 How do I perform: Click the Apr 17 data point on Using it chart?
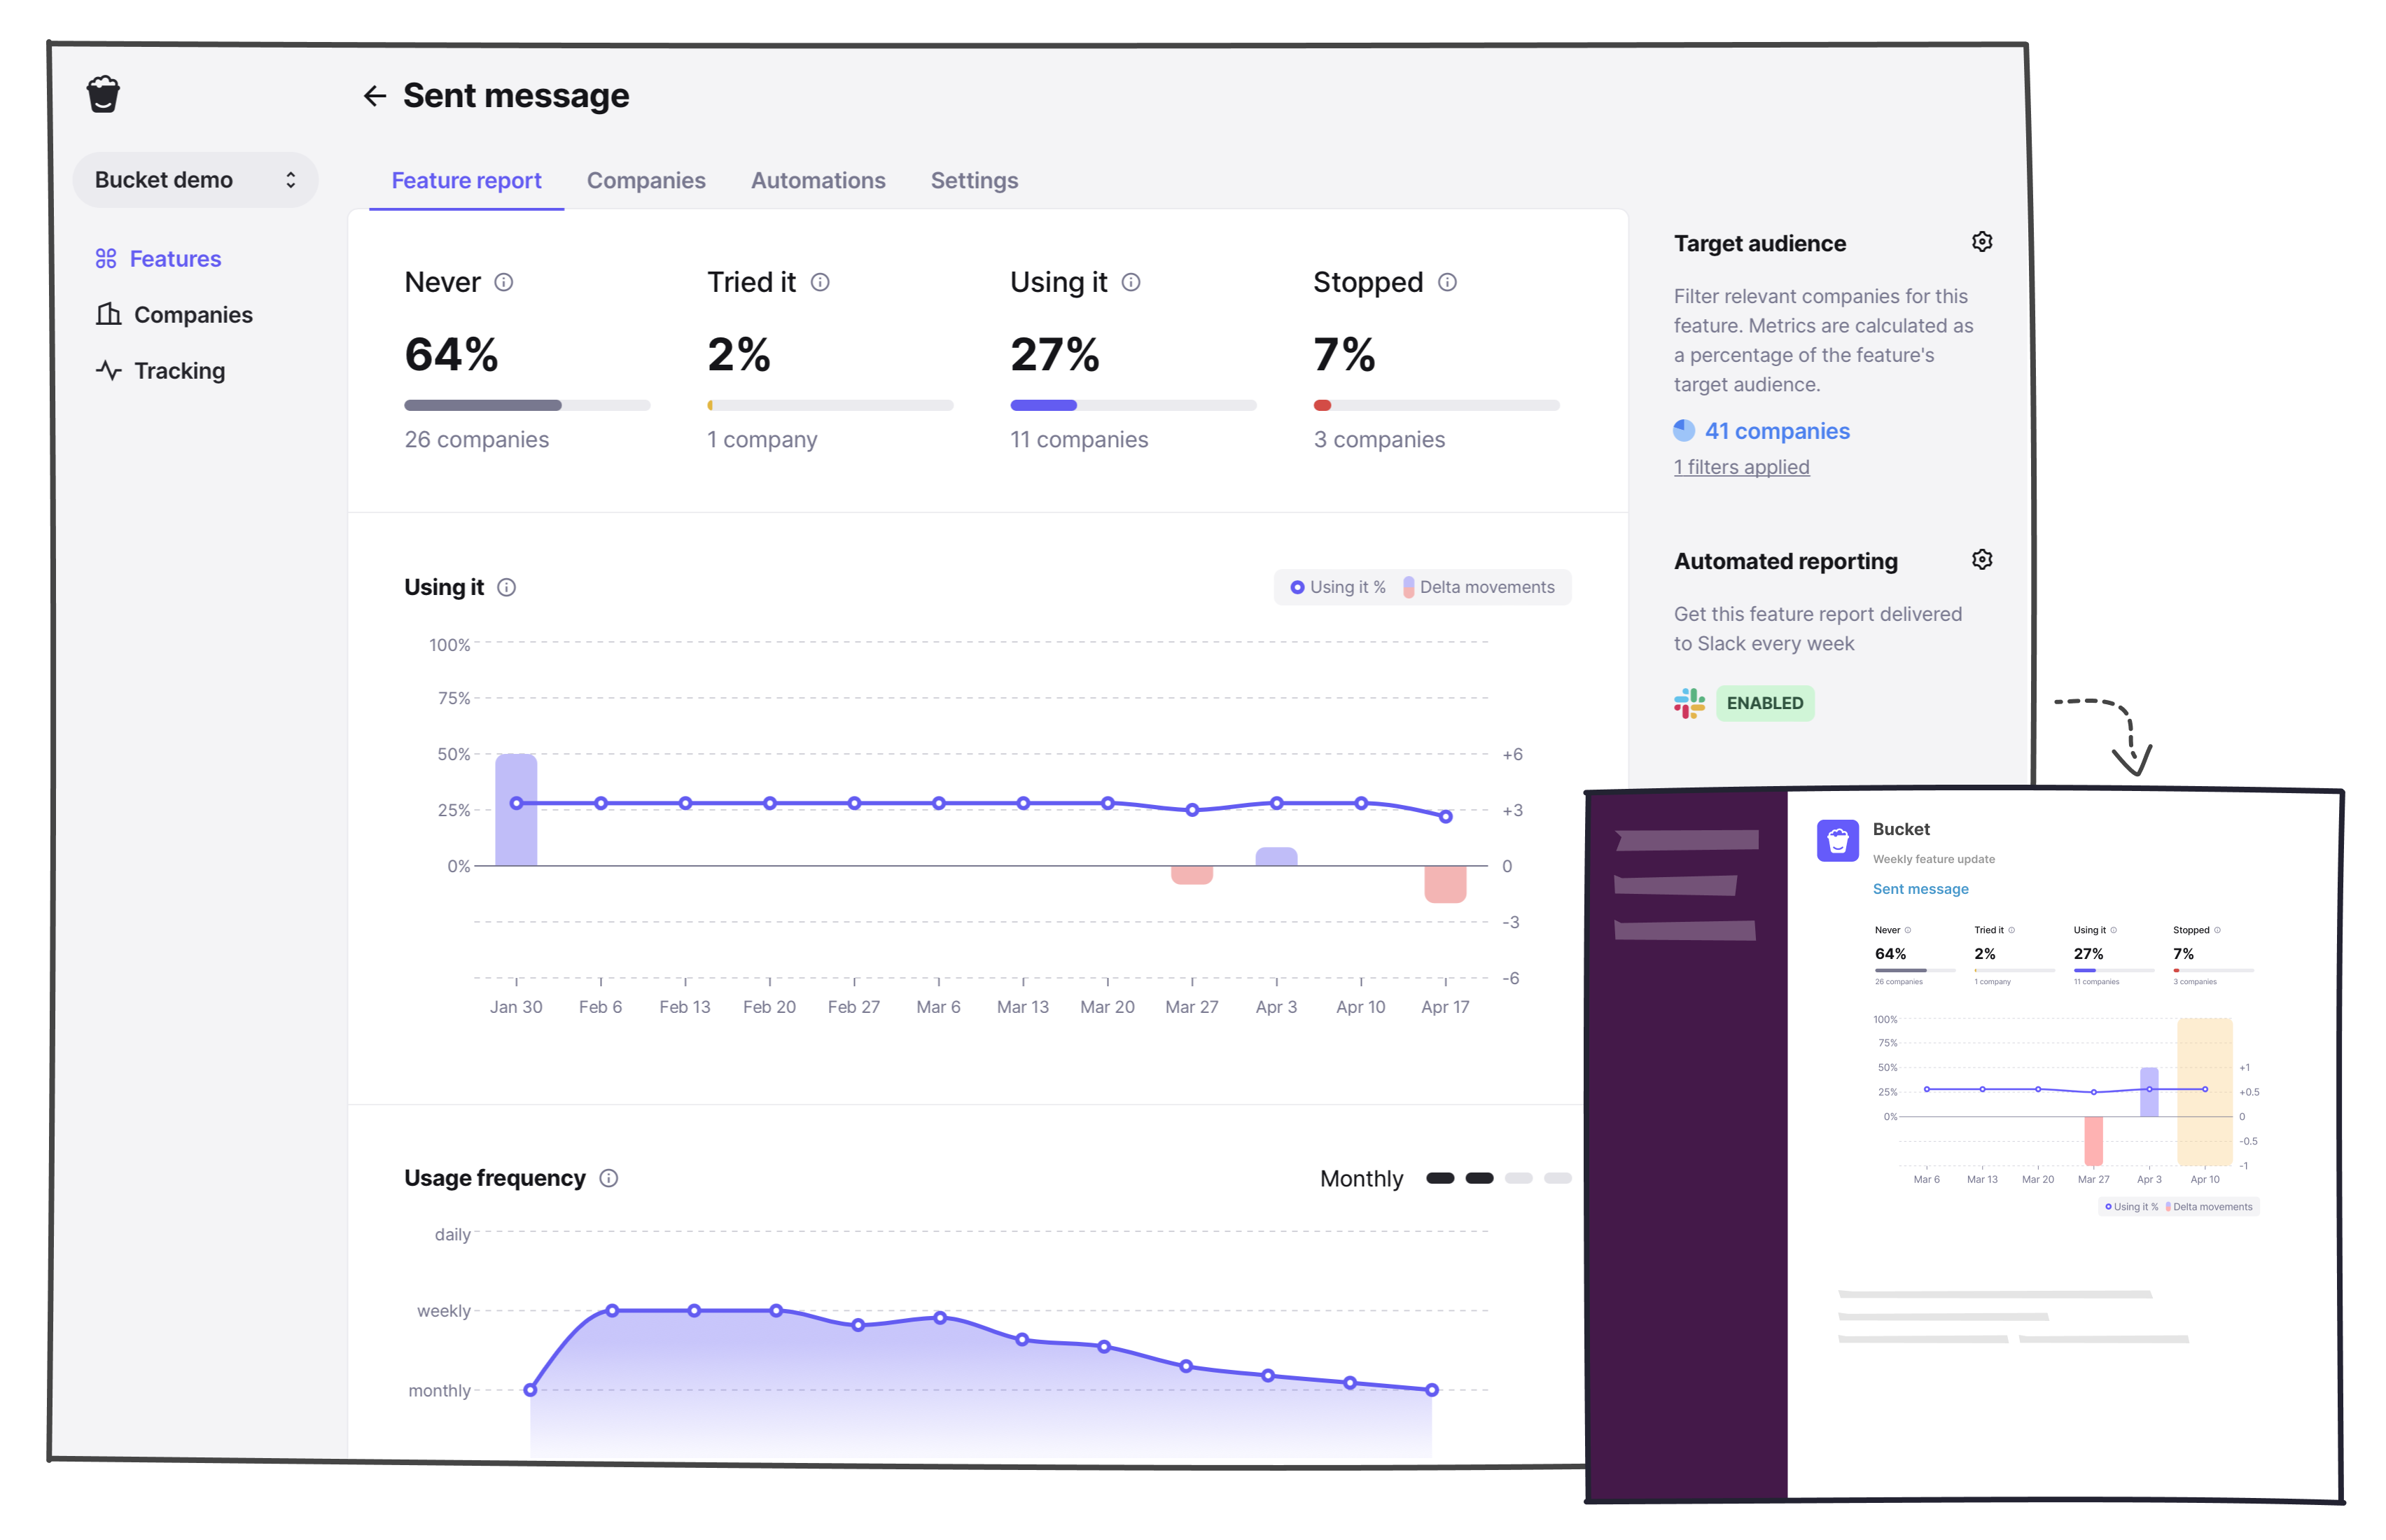(1445, 817)
